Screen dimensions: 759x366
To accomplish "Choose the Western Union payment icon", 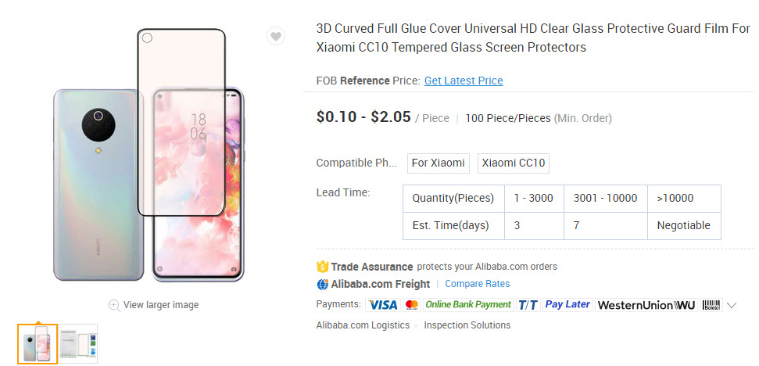I will [x=646, y=305].
